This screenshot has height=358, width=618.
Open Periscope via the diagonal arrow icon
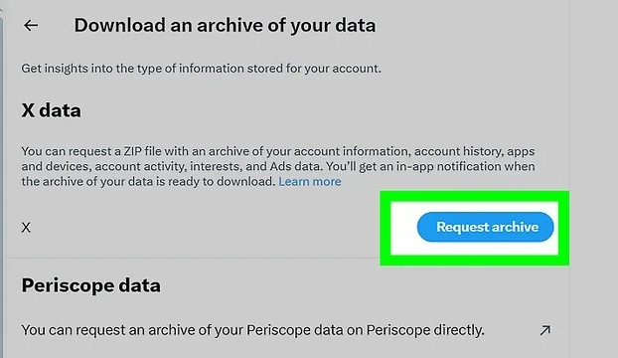coord(545,330)
